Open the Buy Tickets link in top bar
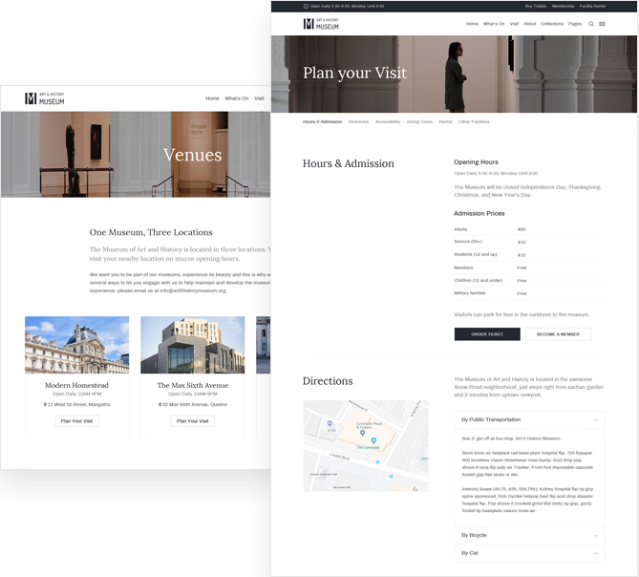This screenshot has width=639, height=577. [x=535, y=6]
